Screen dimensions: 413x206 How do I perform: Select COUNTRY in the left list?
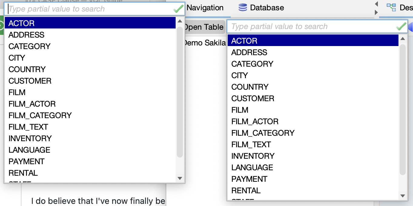90,69
